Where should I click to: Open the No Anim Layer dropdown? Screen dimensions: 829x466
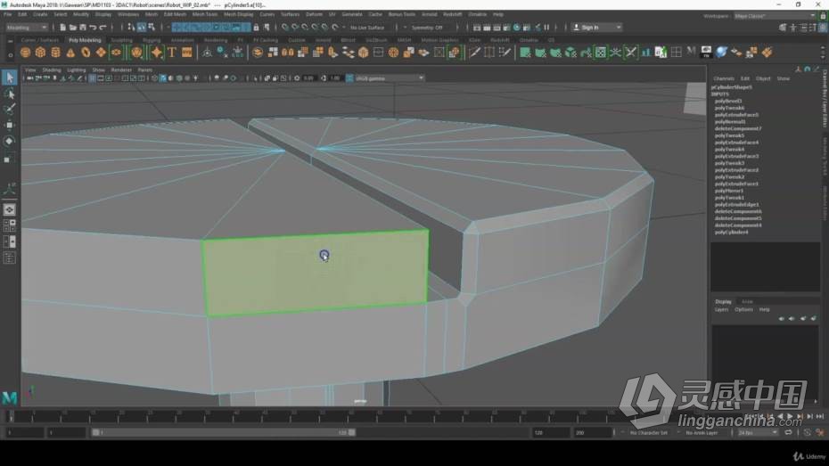click(x=702, y=433)
